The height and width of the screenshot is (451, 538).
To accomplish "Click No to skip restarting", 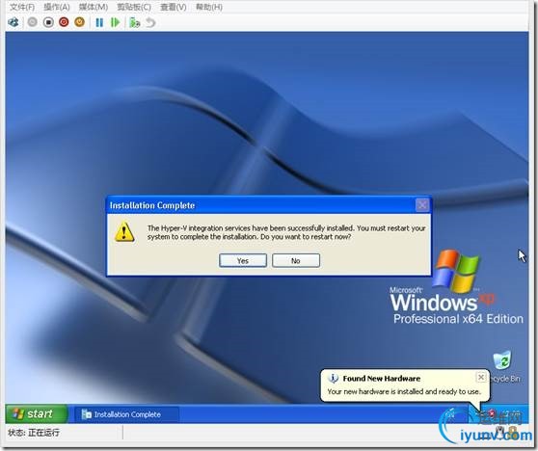I will pos(296,260).
